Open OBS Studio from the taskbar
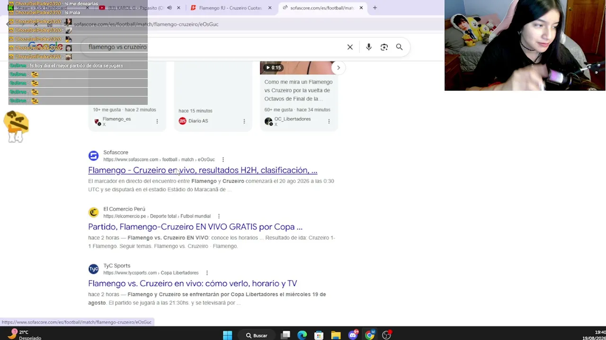The width and height of the screenshot is (606, 340). tap(387, 335)
